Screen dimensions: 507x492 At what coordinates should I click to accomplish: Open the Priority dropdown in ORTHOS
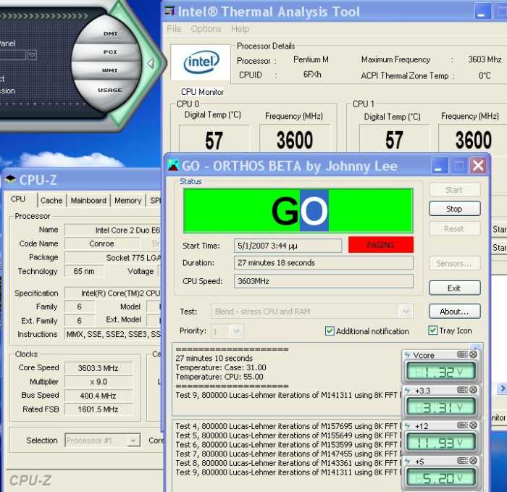(x=237, y=331)
